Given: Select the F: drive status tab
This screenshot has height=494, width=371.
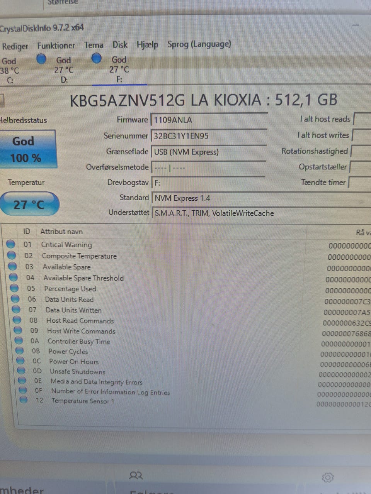Looking at the screenshot, I should click(x=119, y=69).
